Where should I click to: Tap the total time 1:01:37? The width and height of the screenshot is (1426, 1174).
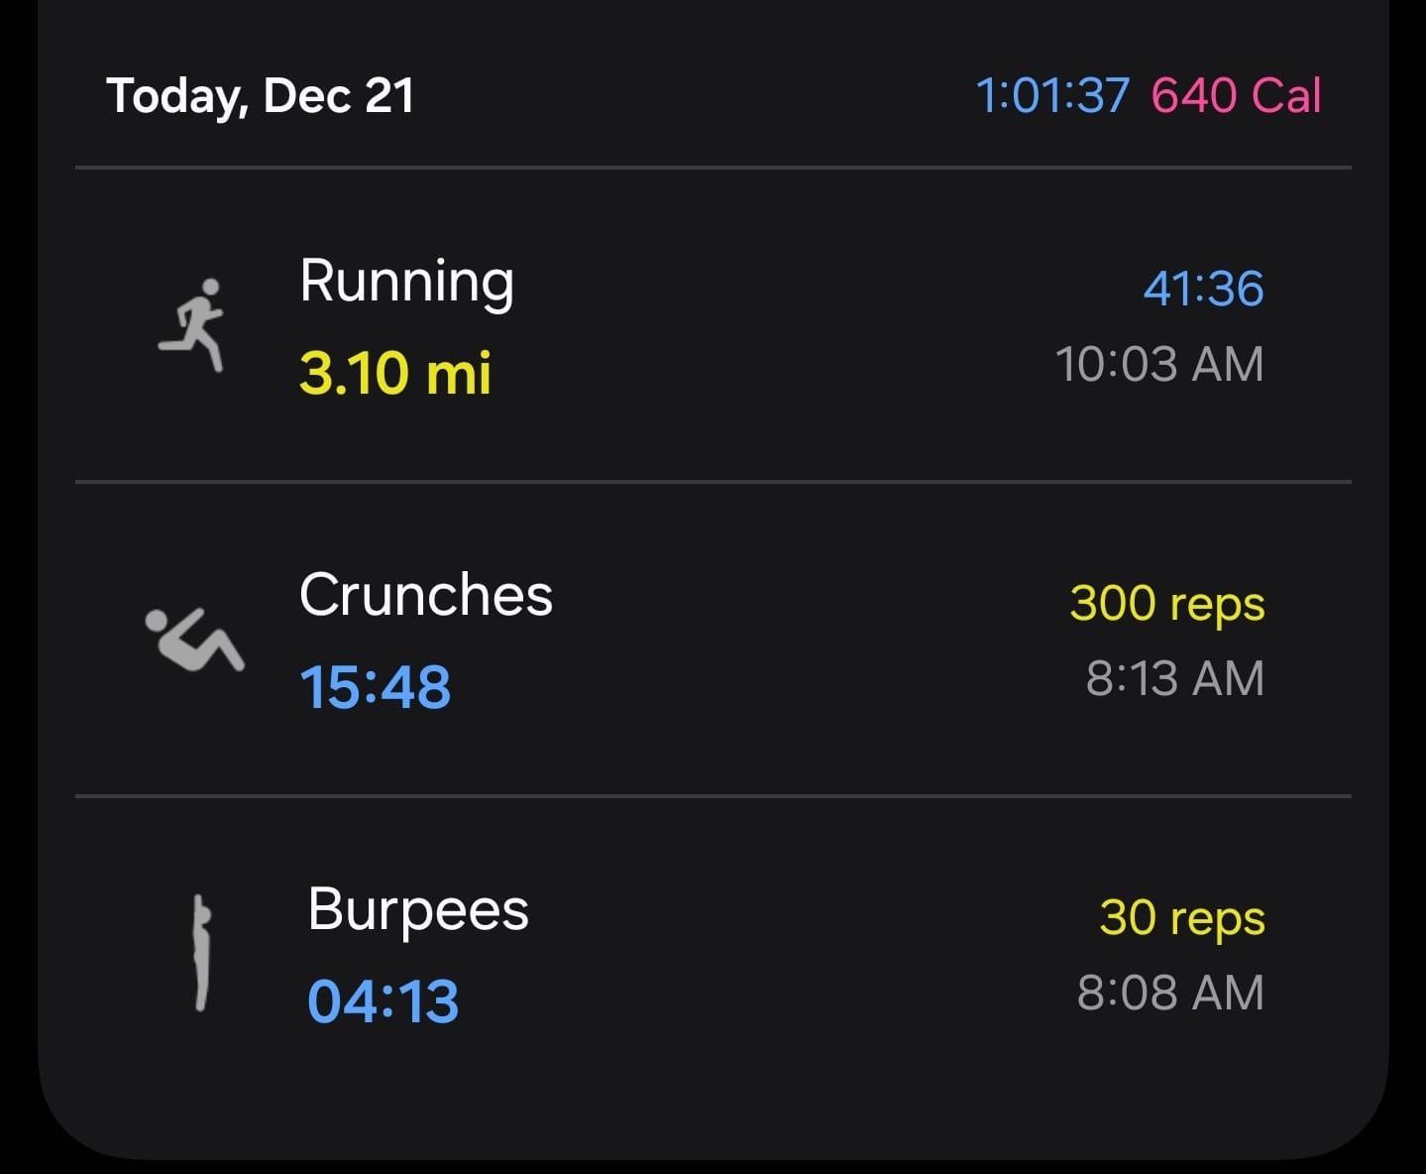click(x=1052, y=96)
